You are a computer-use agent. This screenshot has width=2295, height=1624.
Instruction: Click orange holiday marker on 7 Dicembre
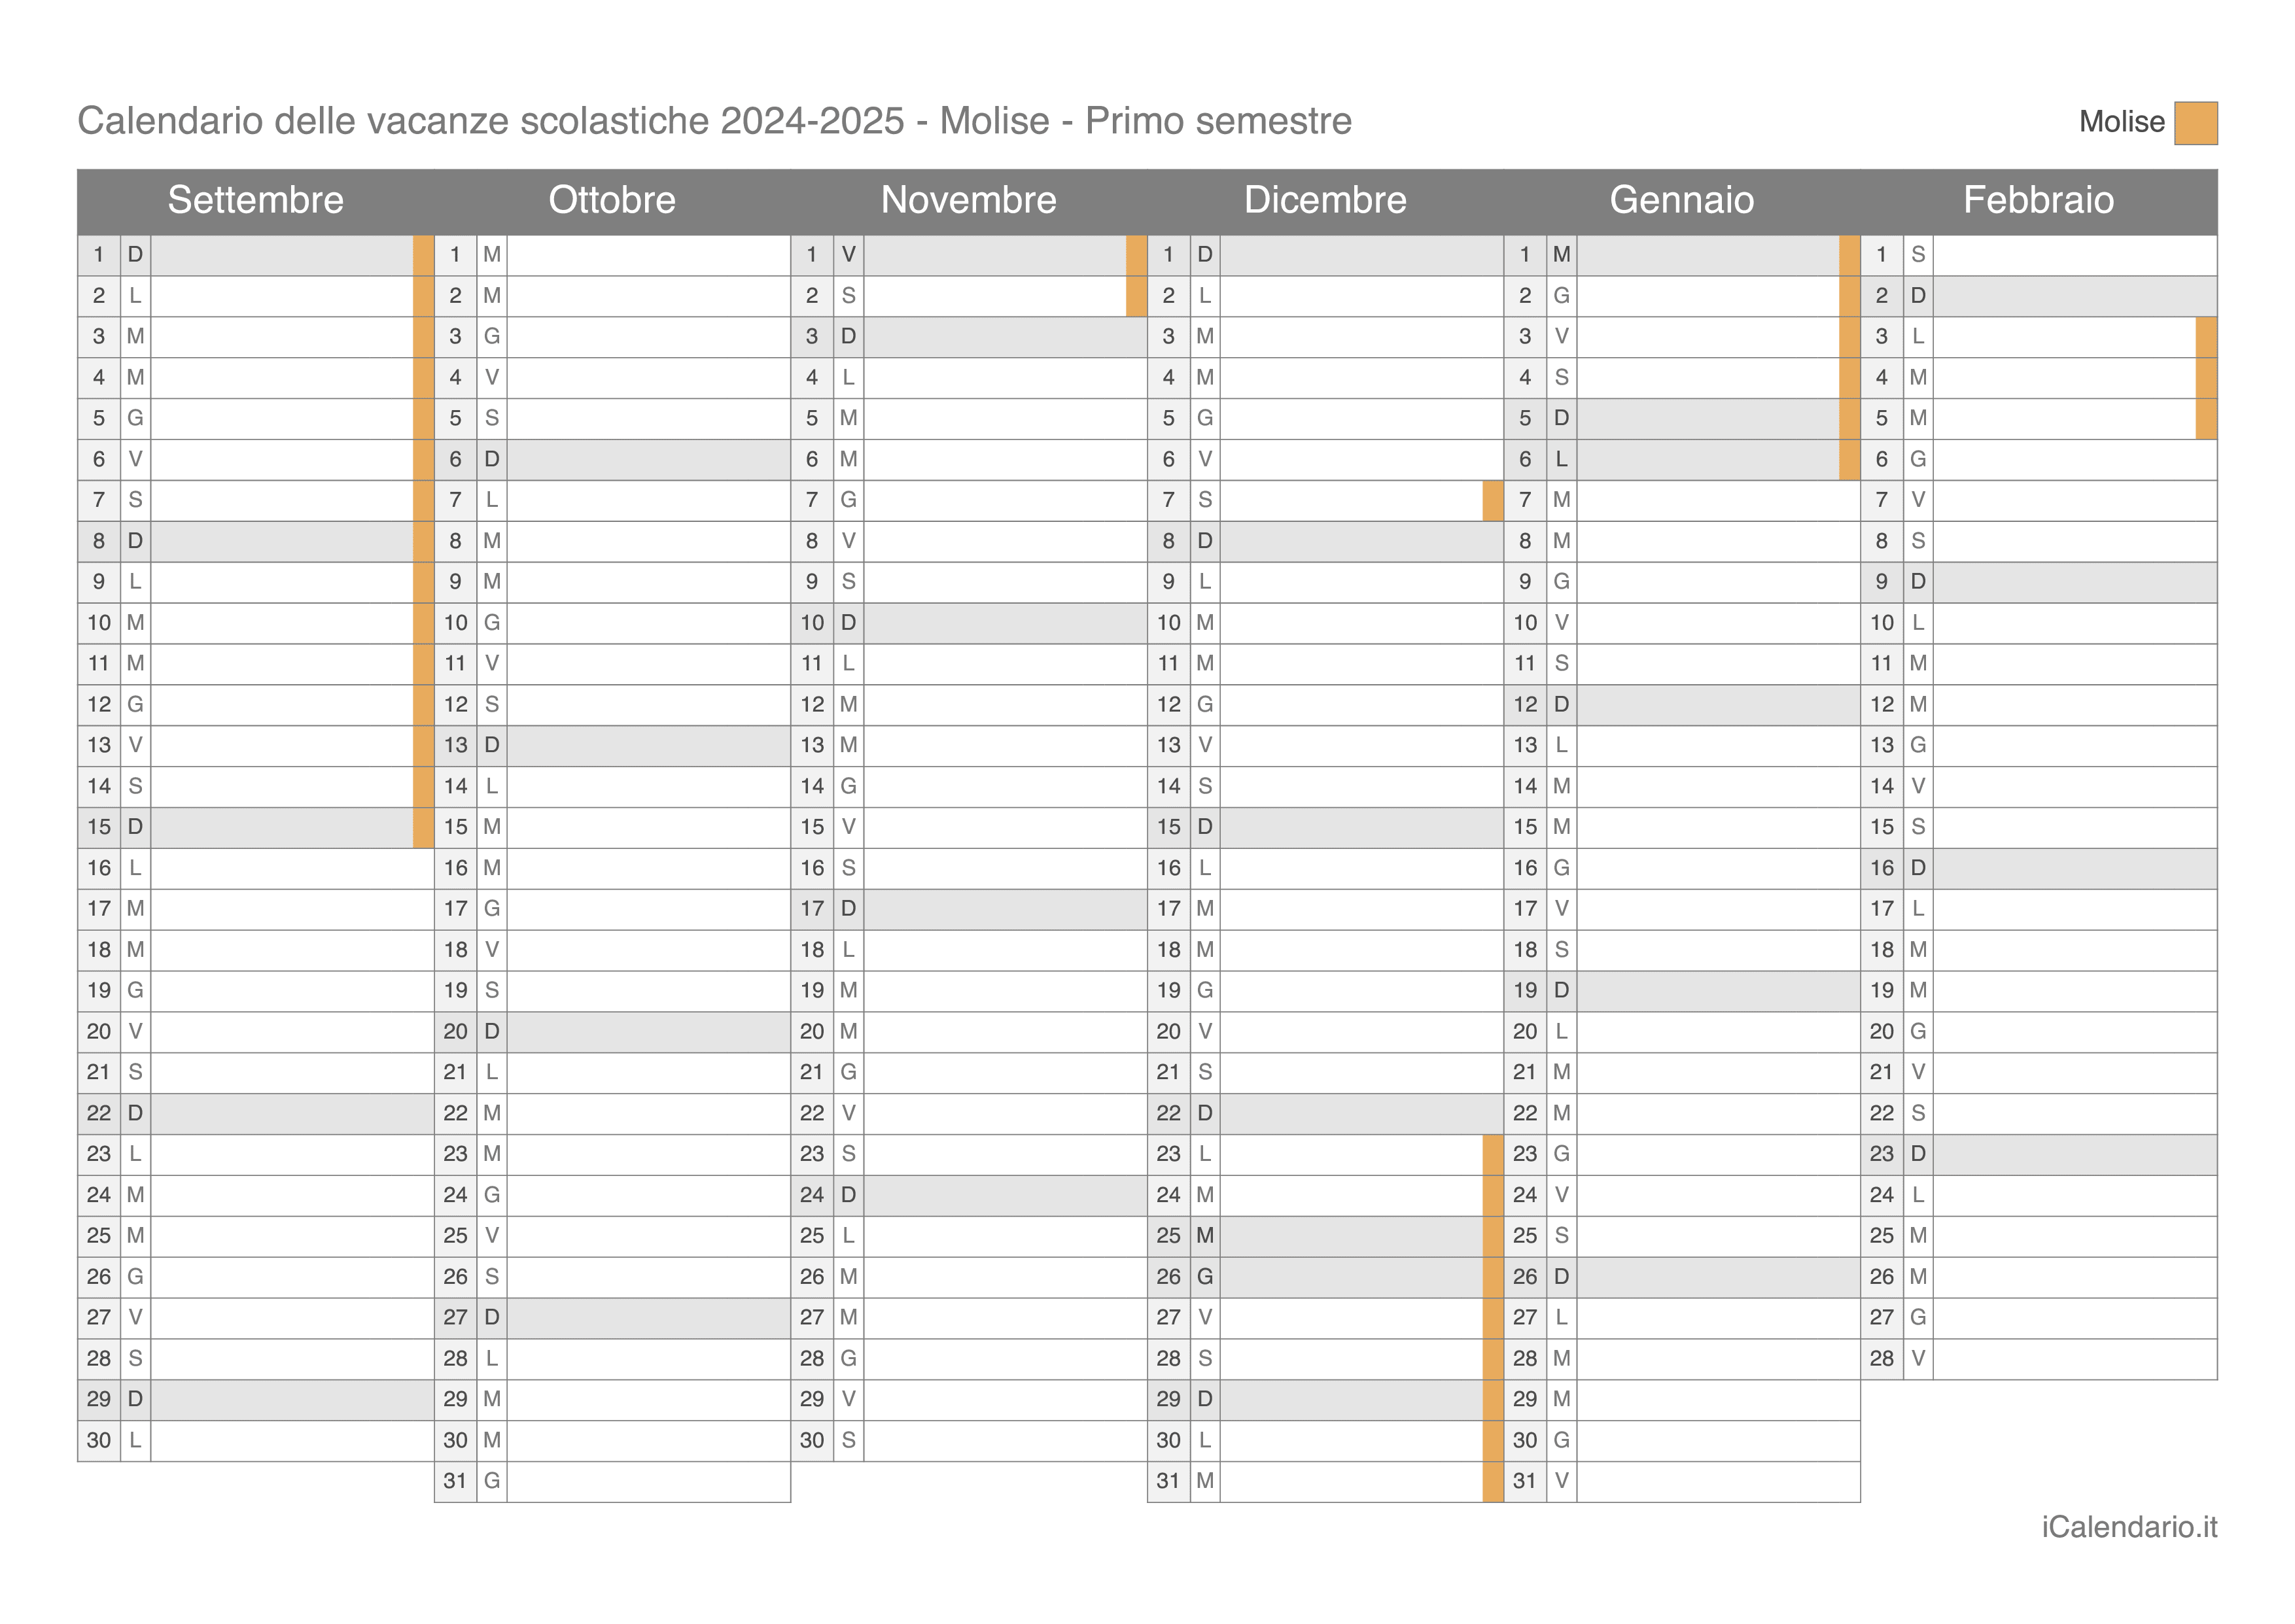[1493, 500]
